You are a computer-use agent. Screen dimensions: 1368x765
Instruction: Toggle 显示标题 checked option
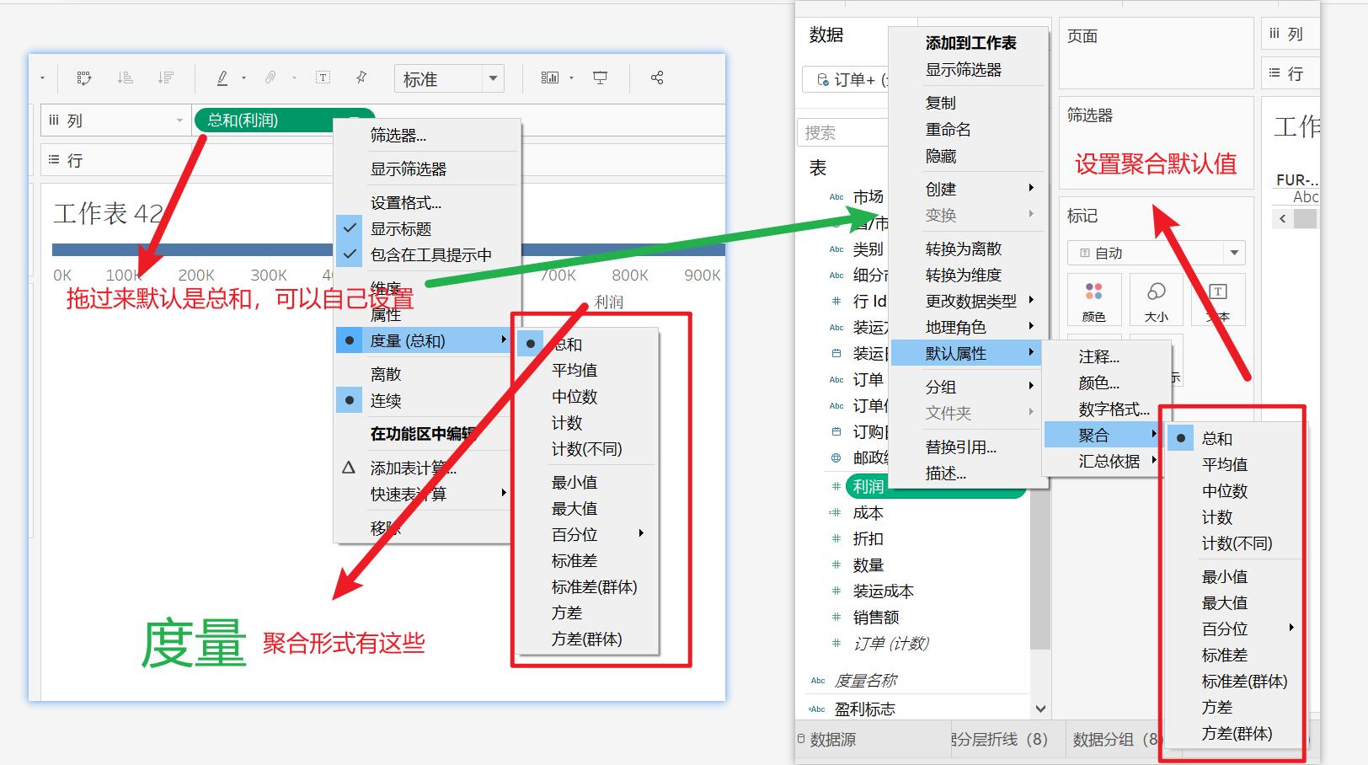click(428, 228)
